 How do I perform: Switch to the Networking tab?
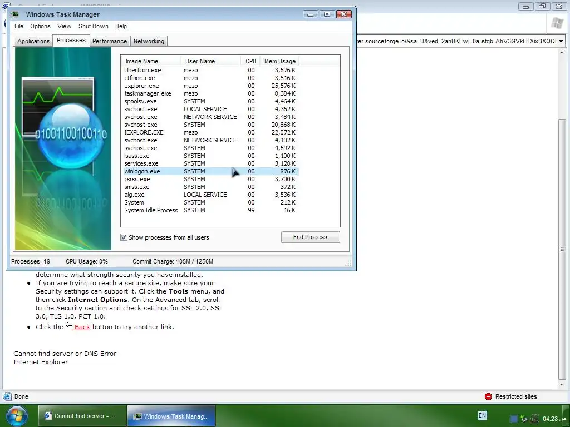[x=149, y=41]
